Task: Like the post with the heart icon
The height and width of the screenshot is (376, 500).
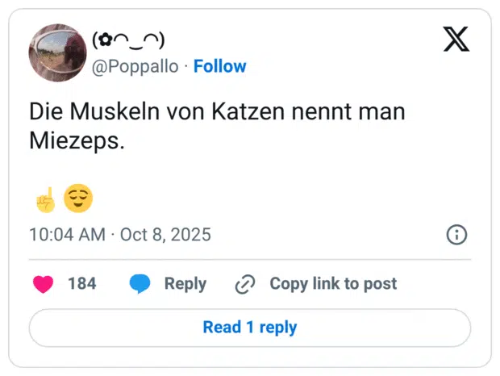Action: click(43, 284)
